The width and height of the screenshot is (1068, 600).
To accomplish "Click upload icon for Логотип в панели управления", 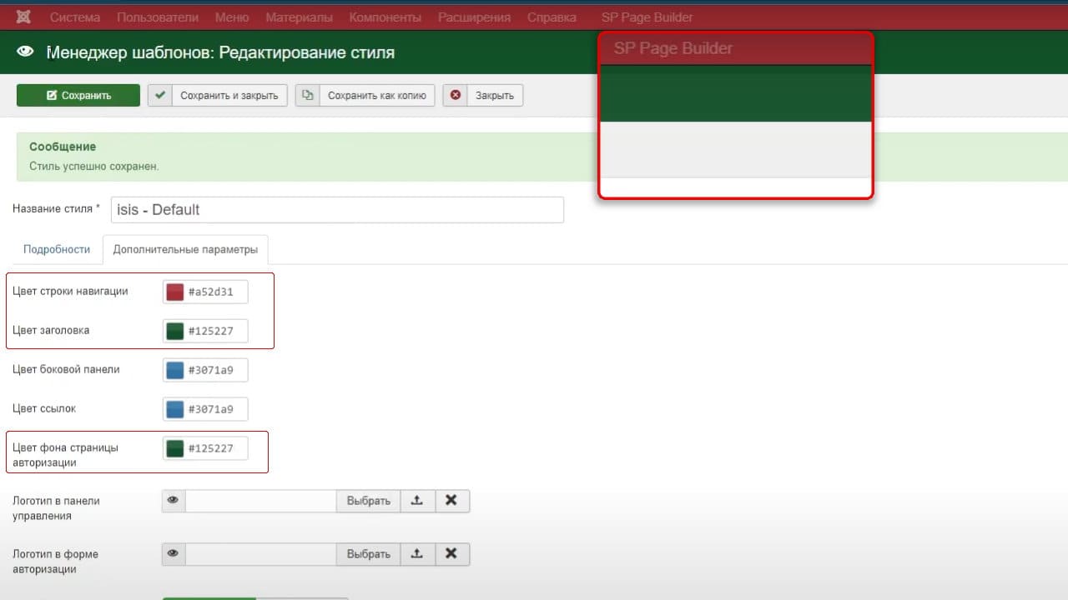I will click(416, 501).
